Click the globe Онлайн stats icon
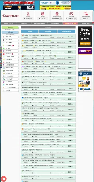The height and width of the screenshot is (182, 94). [43, 14]
